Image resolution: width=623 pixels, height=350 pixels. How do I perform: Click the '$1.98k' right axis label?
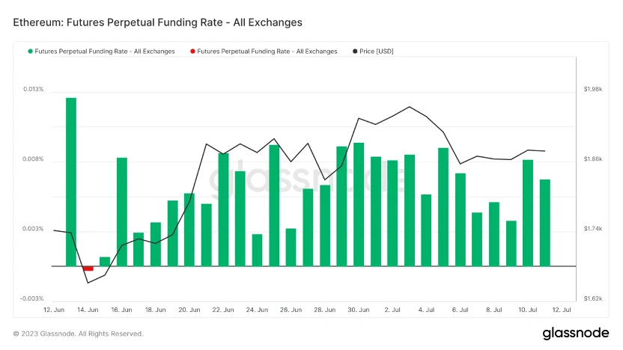[592, 89]
